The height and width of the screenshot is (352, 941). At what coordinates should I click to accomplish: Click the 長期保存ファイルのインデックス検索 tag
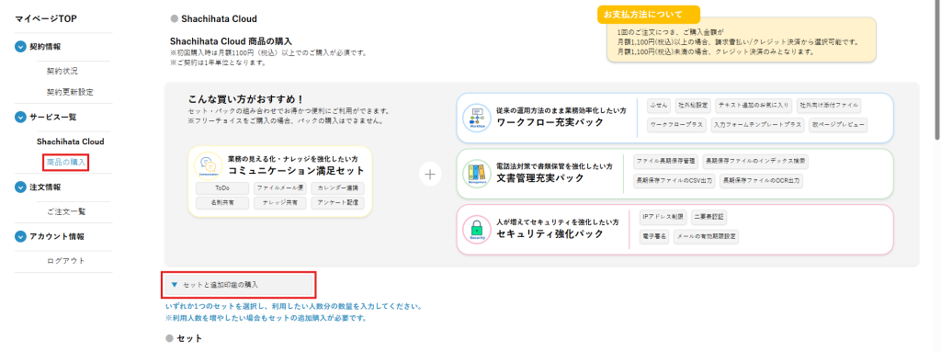(755, 161)
